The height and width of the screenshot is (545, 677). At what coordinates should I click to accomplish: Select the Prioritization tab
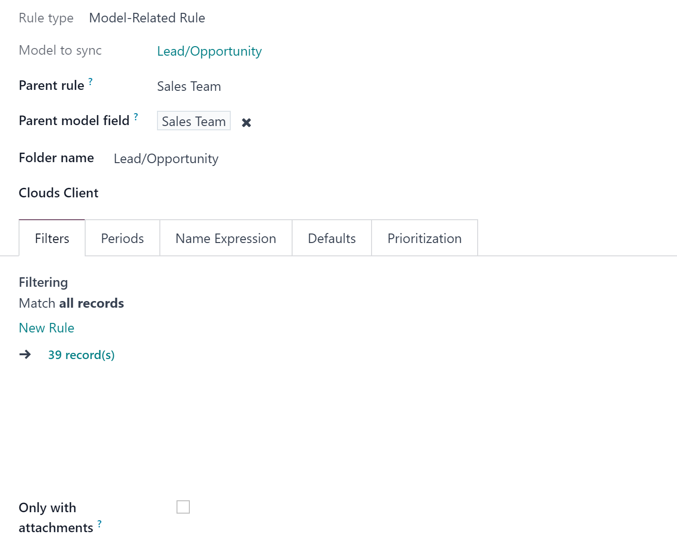[x=424, y=238]
